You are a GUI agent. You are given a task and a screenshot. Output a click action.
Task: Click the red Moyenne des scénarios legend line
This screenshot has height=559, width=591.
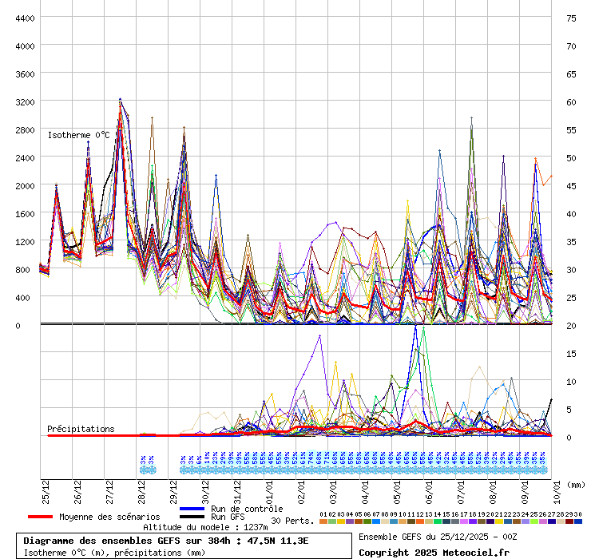pyautogui.click(x=40, y=517)
